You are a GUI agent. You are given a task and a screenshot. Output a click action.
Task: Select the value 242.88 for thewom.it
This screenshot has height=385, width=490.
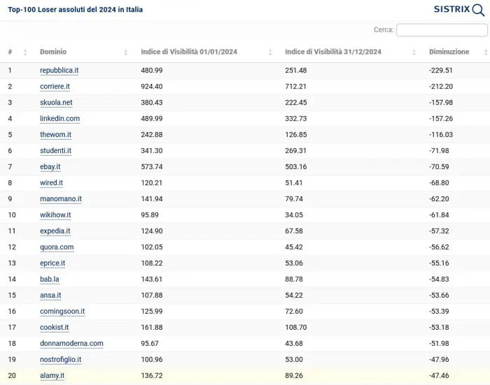coord(152,135)
